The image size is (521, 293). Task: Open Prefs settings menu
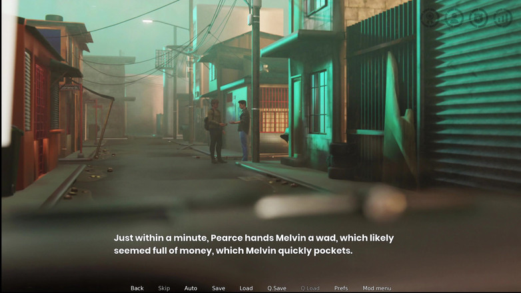tap(341, 288)
